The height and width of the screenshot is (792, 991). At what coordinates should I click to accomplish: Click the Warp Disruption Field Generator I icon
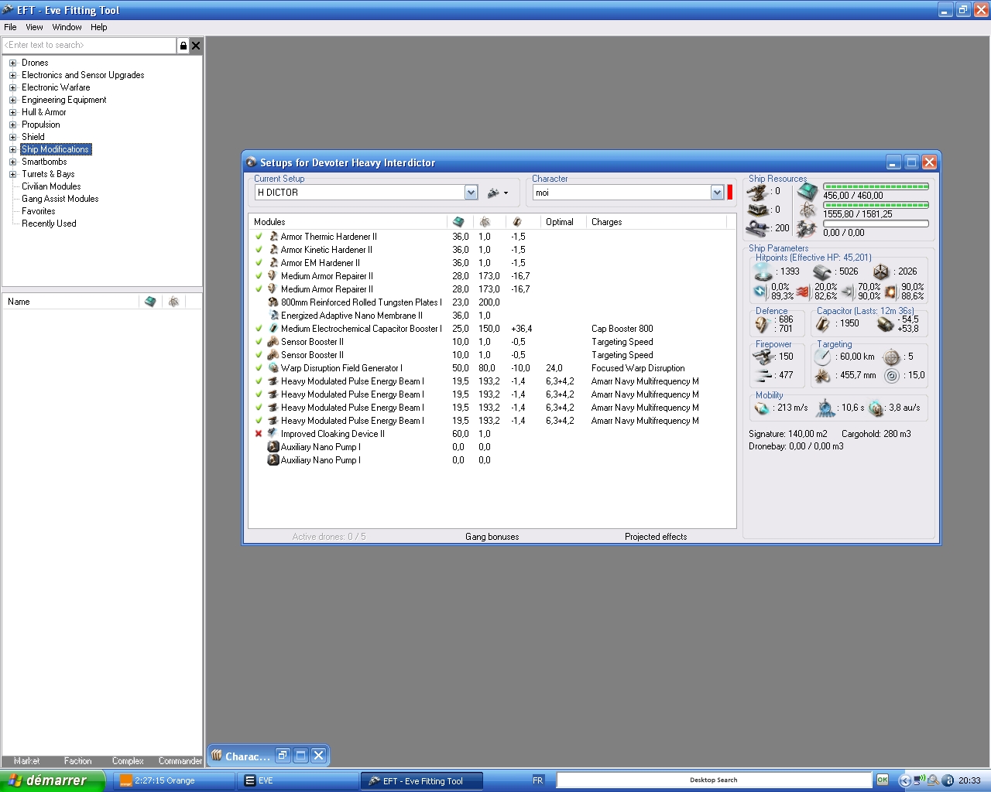pyautogui.click(x=273, y=368)
